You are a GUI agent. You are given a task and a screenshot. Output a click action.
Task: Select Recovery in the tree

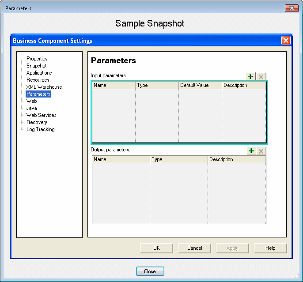pos(37,122)
